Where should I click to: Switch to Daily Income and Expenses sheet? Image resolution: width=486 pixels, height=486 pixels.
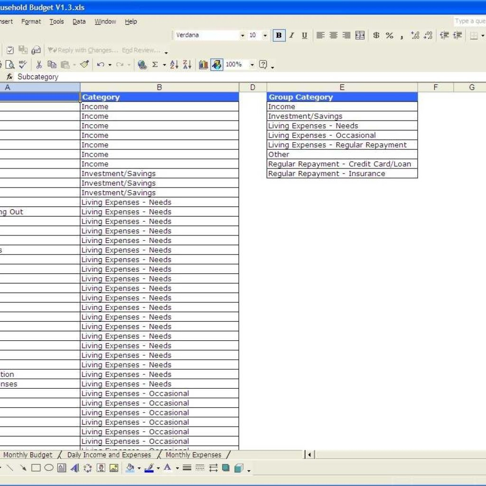point(109,455)
